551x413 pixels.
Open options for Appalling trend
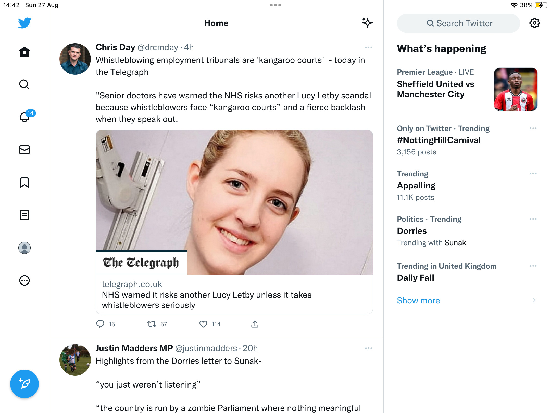533,174
